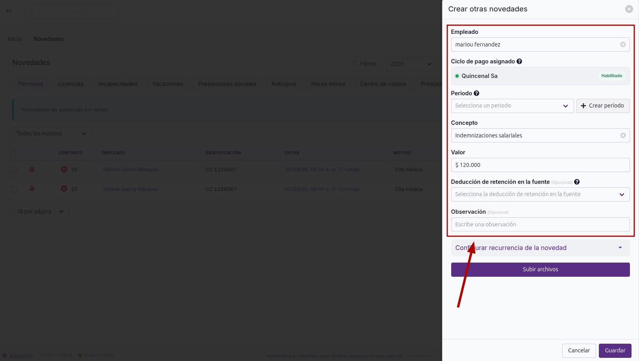Click the Aliaddo logo in the footer
639x361 pixels.
click(x=18, y=355)
